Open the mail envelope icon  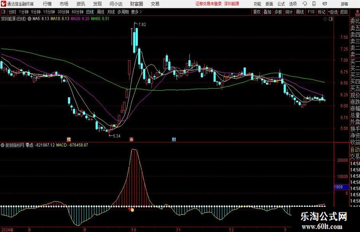point(325,4)
